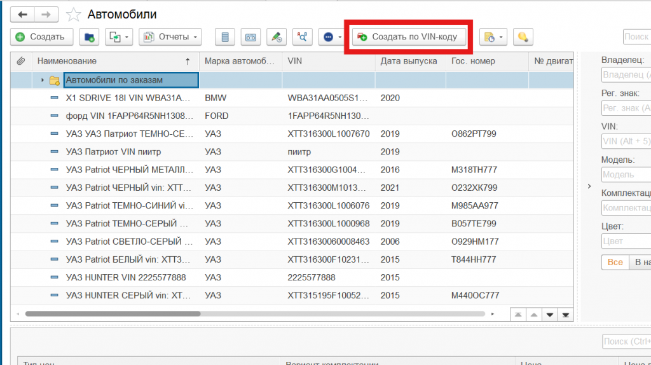Click the paperclip attachments column header
The image size is (651, 365).
(x=20, y=61)
